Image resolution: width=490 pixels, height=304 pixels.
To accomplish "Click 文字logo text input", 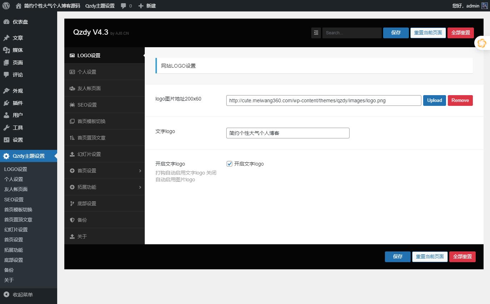I will 288,133.
